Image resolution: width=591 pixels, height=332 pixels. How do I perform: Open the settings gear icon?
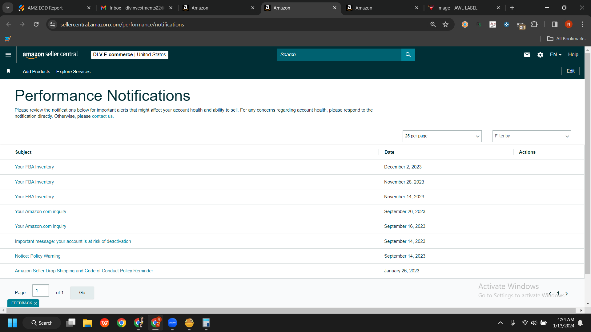pyautogui.click(x=540, y=55)
